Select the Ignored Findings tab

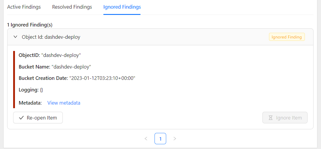[x=122, y=7]
